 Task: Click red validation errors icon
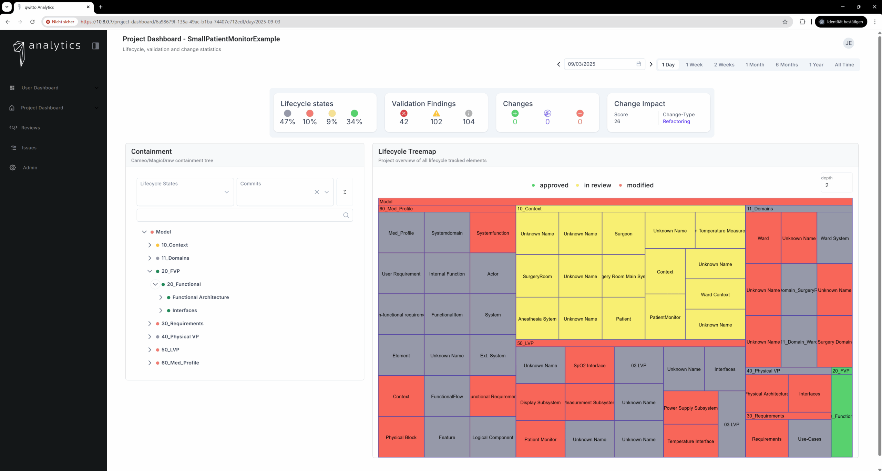tap(404, 113)
